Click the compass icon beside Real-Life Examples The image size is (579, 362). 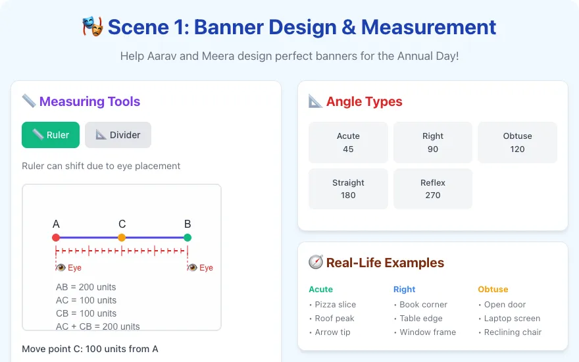point(316,262)
